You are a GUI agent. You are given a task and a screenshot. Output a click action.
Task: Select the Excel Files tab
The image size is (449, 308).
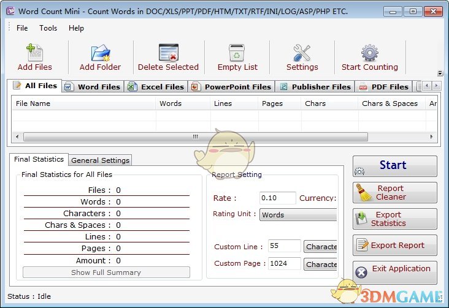point(156,87)
